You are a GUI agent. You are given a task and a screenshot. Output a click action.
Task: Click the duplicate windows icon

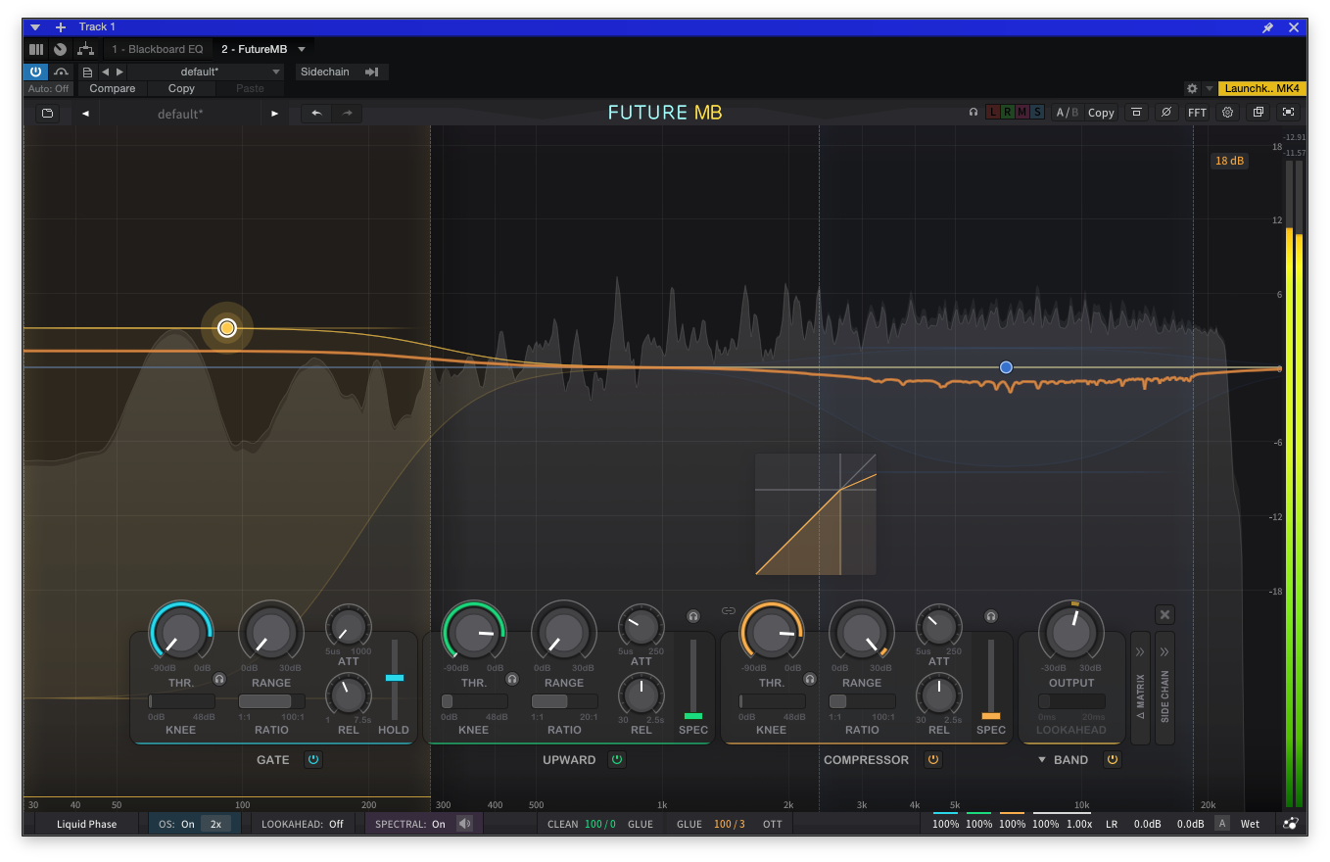click(x=1259, y=113)
